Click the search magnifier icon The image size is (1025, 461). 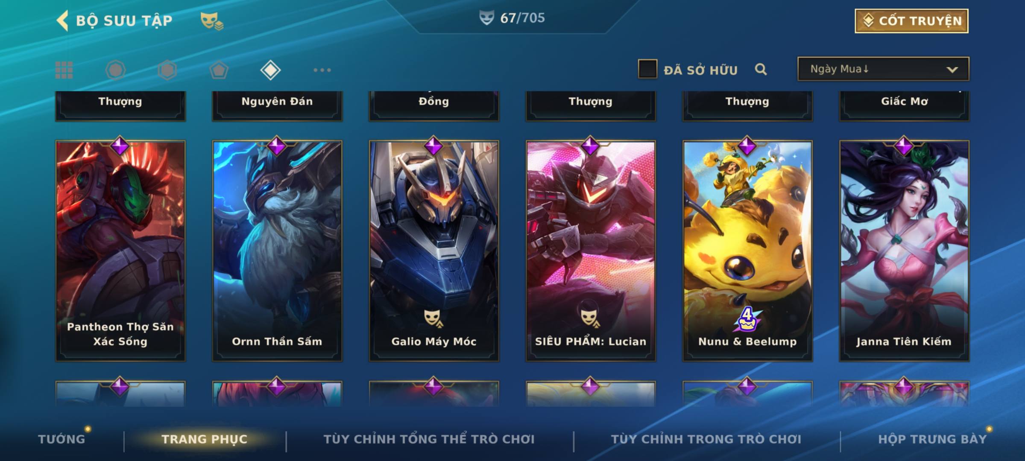tap(761, 69)
